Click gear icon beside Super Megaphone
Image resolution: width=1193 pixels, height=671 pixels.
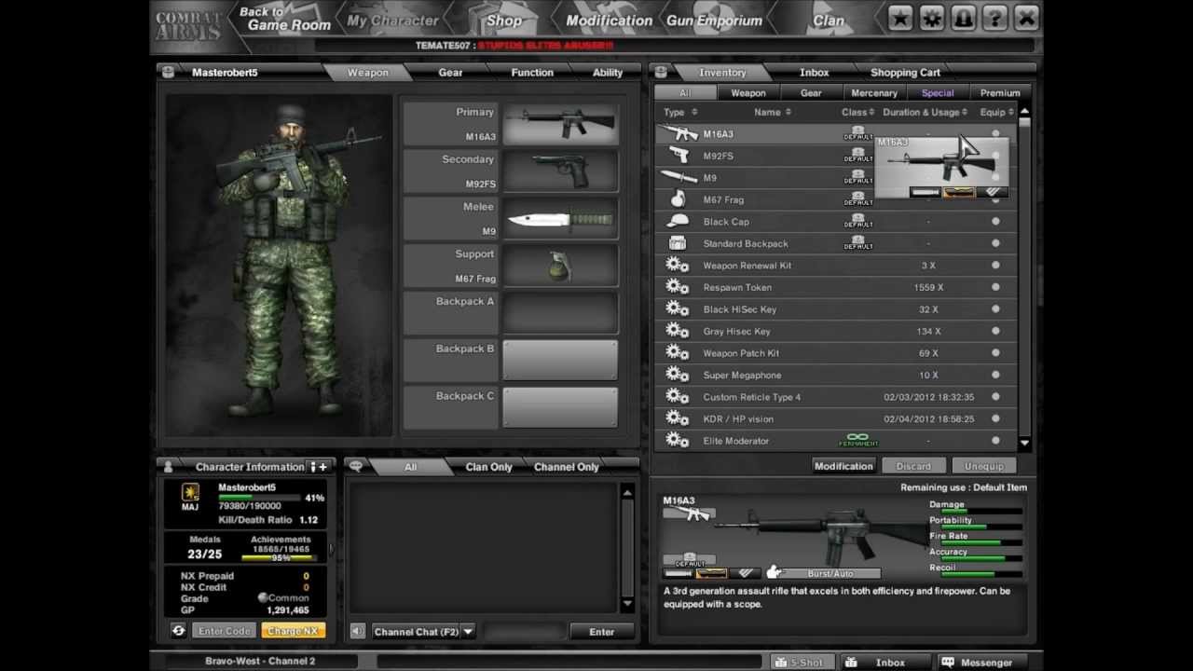pyautogui.click(x=678, y=375)
